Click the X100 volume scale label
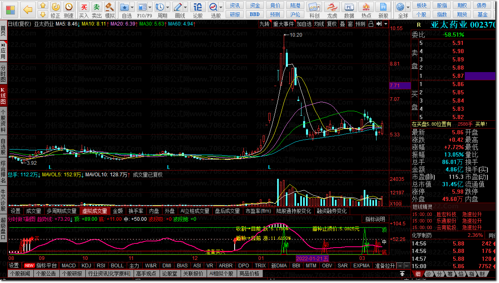 point(396,203)
